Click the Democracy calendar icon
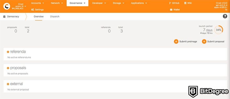This screenshot has width=230, height=99. point(4,16)
